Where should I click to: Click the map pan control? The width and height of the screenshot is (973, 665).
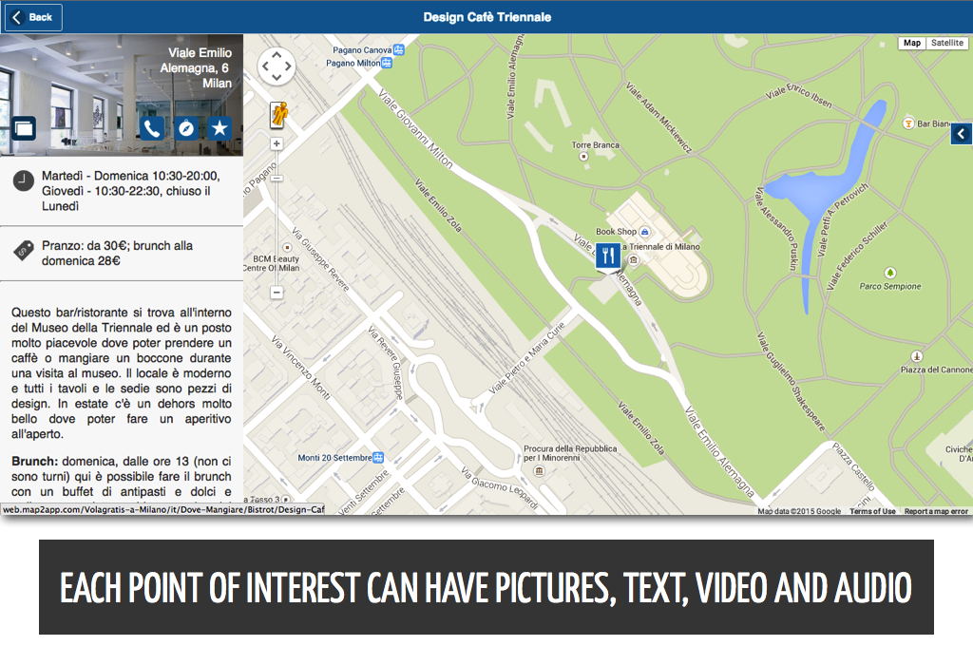point(277,66)
